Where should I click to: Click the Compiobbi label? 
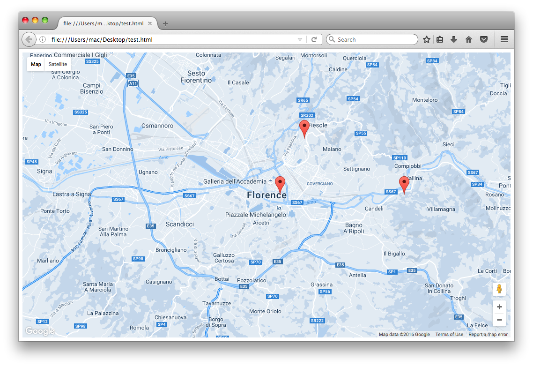click(x=408, y=166)
